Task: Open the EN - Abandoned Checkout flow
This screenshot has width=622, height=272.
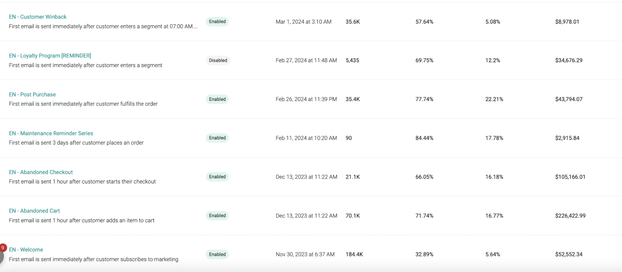Action: (x=41, y=172)
